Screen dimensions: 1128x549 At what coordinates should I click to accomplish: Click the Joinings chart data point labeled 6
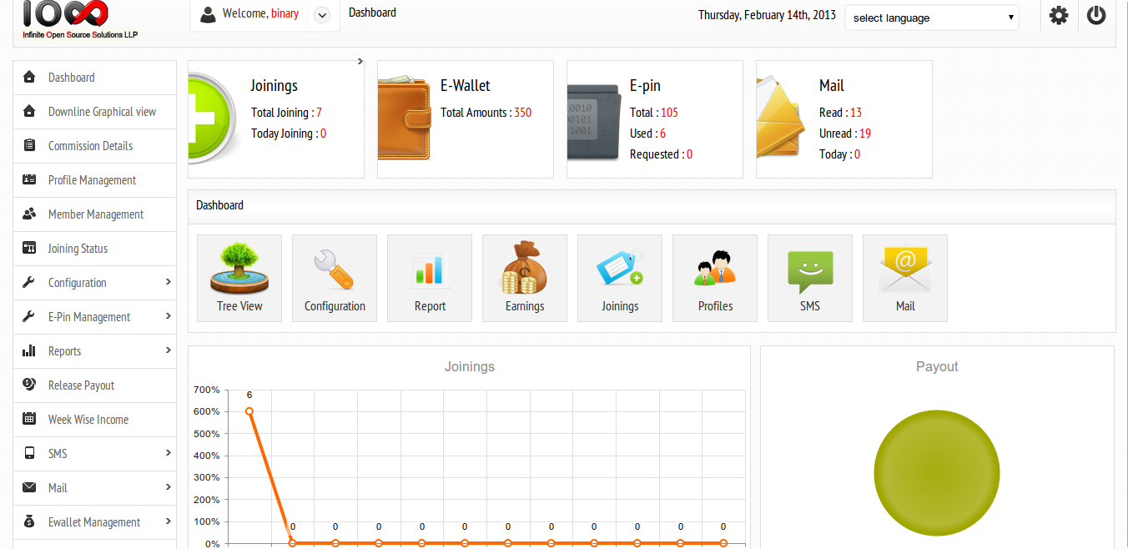(249, 411)
